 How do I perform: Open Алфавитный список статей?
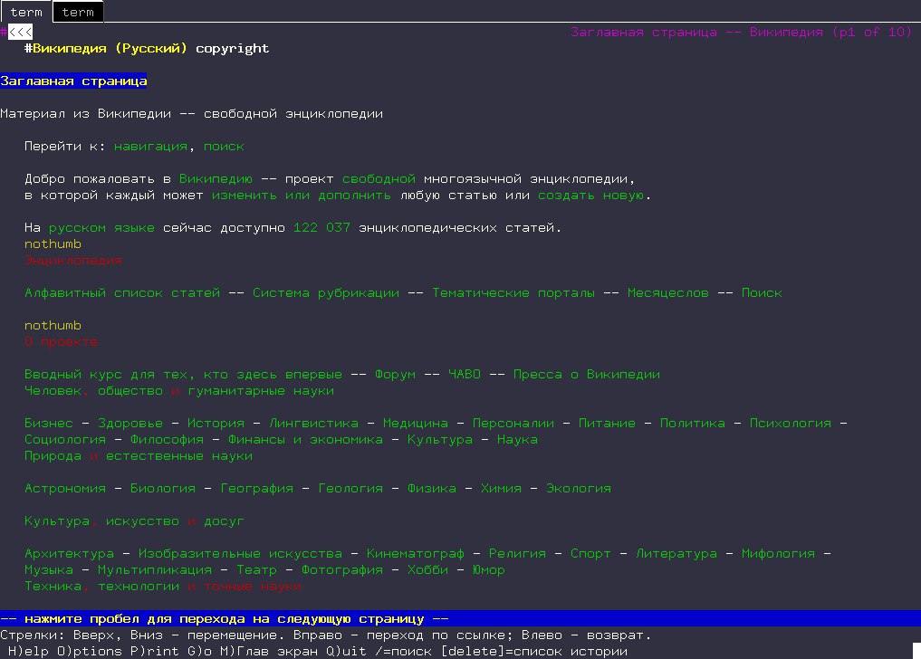click(x=122, y=292)
